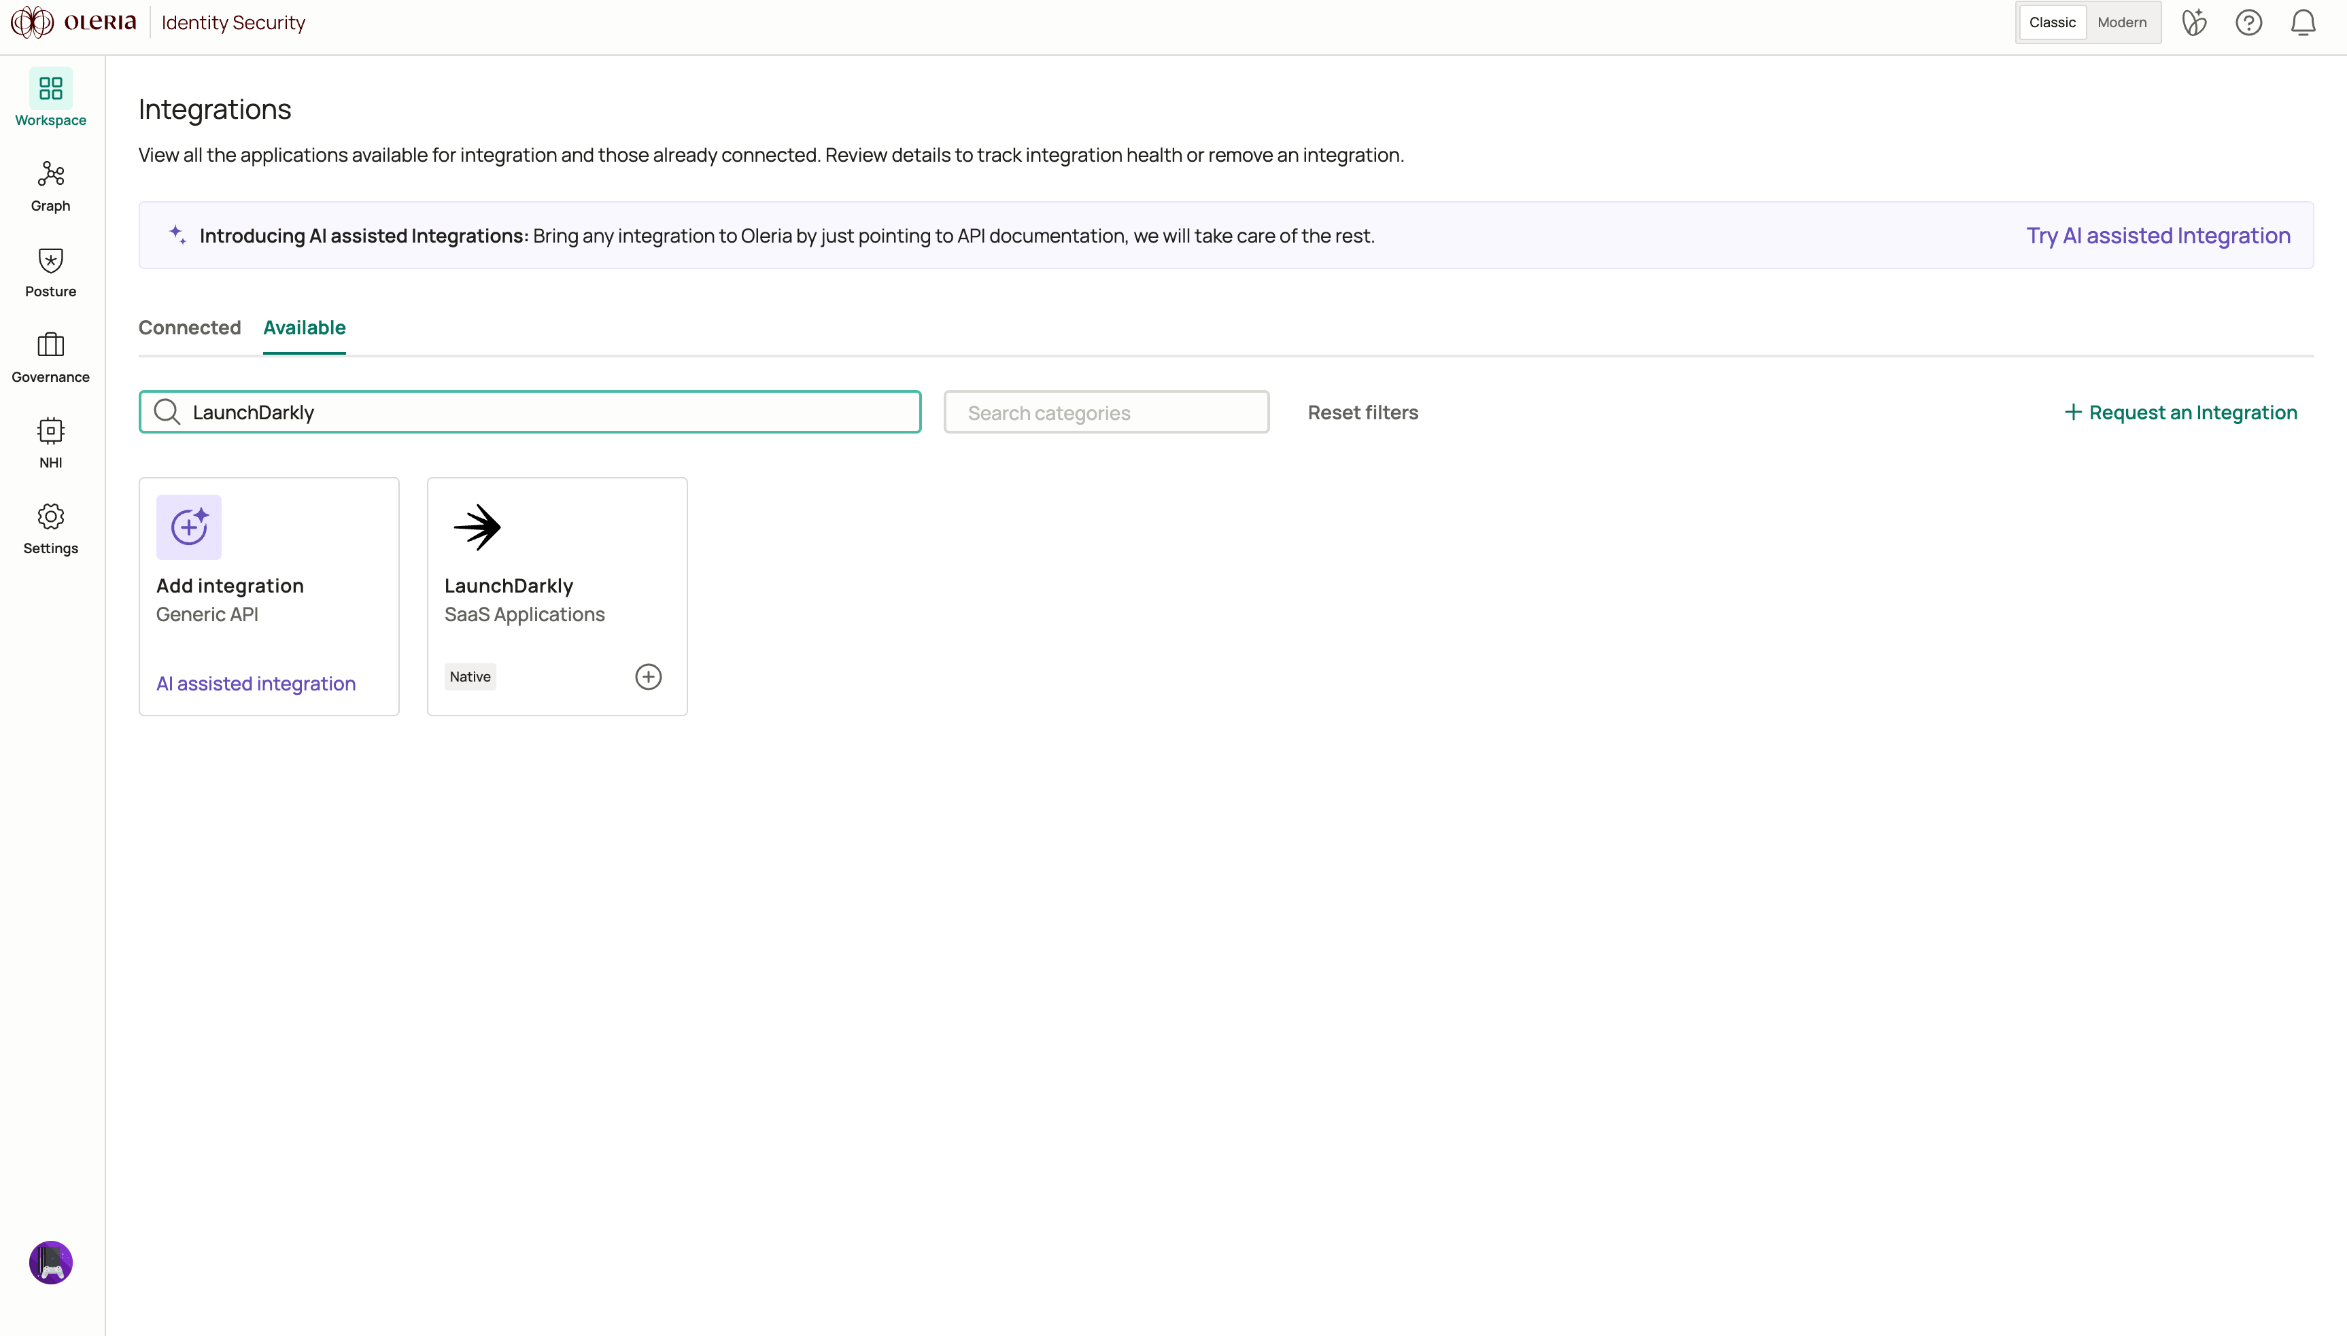This screenshot has height=1336, width=2347.
Task: Click the Add integration card title
Action: (x=230, y=585)
